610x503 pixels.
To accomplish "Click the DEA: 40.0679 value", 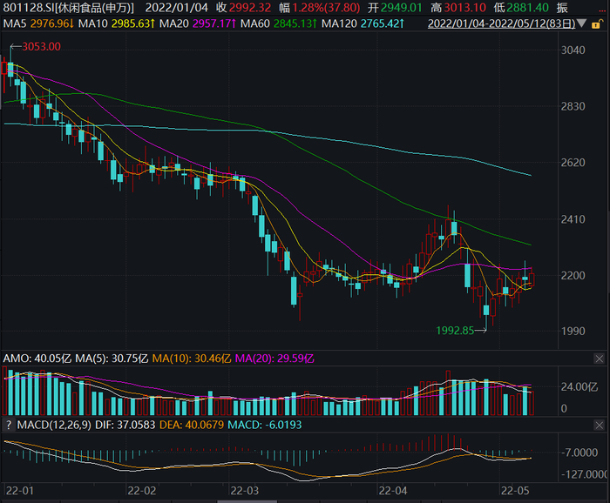I will pyautogui.click(x=192, y=425).
